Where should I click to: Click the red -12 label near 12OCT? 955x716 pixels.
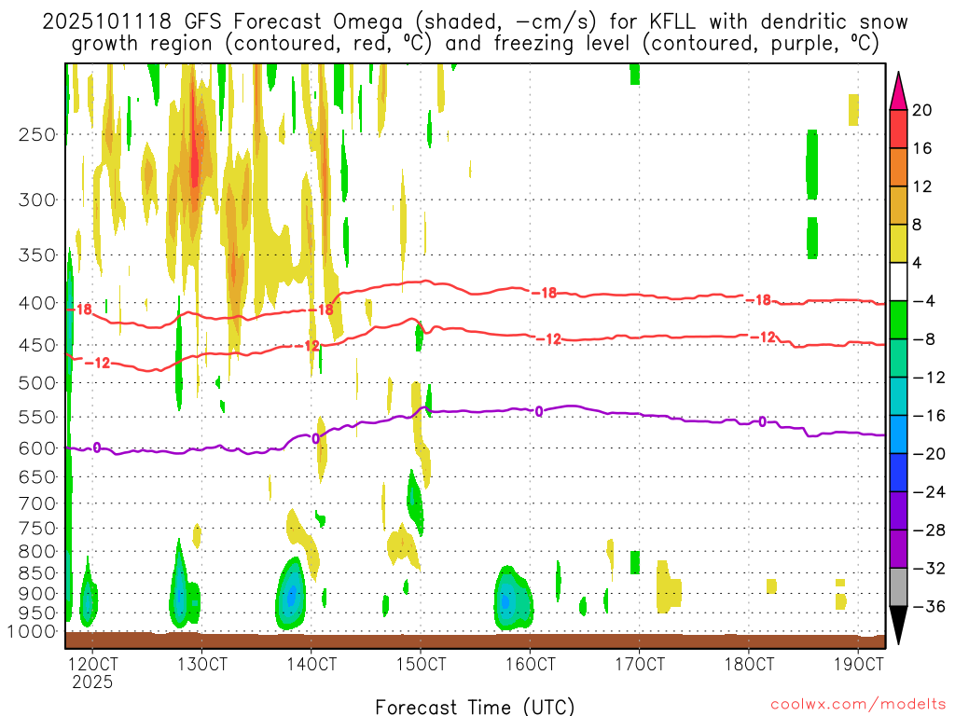coord(97,363)
